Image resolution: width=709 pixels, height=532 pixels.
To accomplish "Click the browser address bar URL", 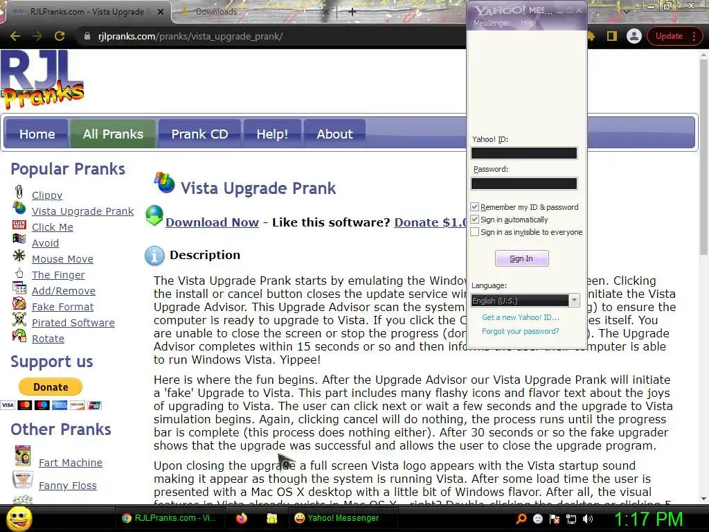I will (x=190, y=36).
